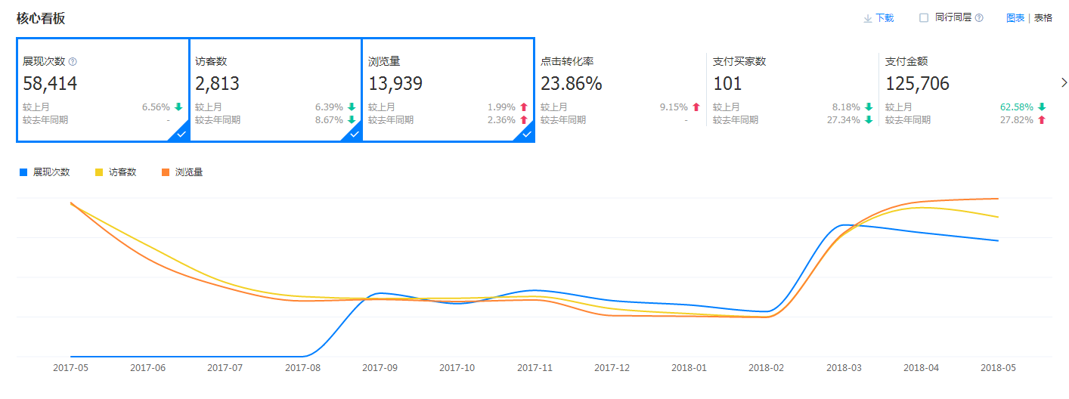The height and width of the screenshot is (399, 1069).
Task: Click green down arrow beside 27.34%
Action: click(869, 120)
